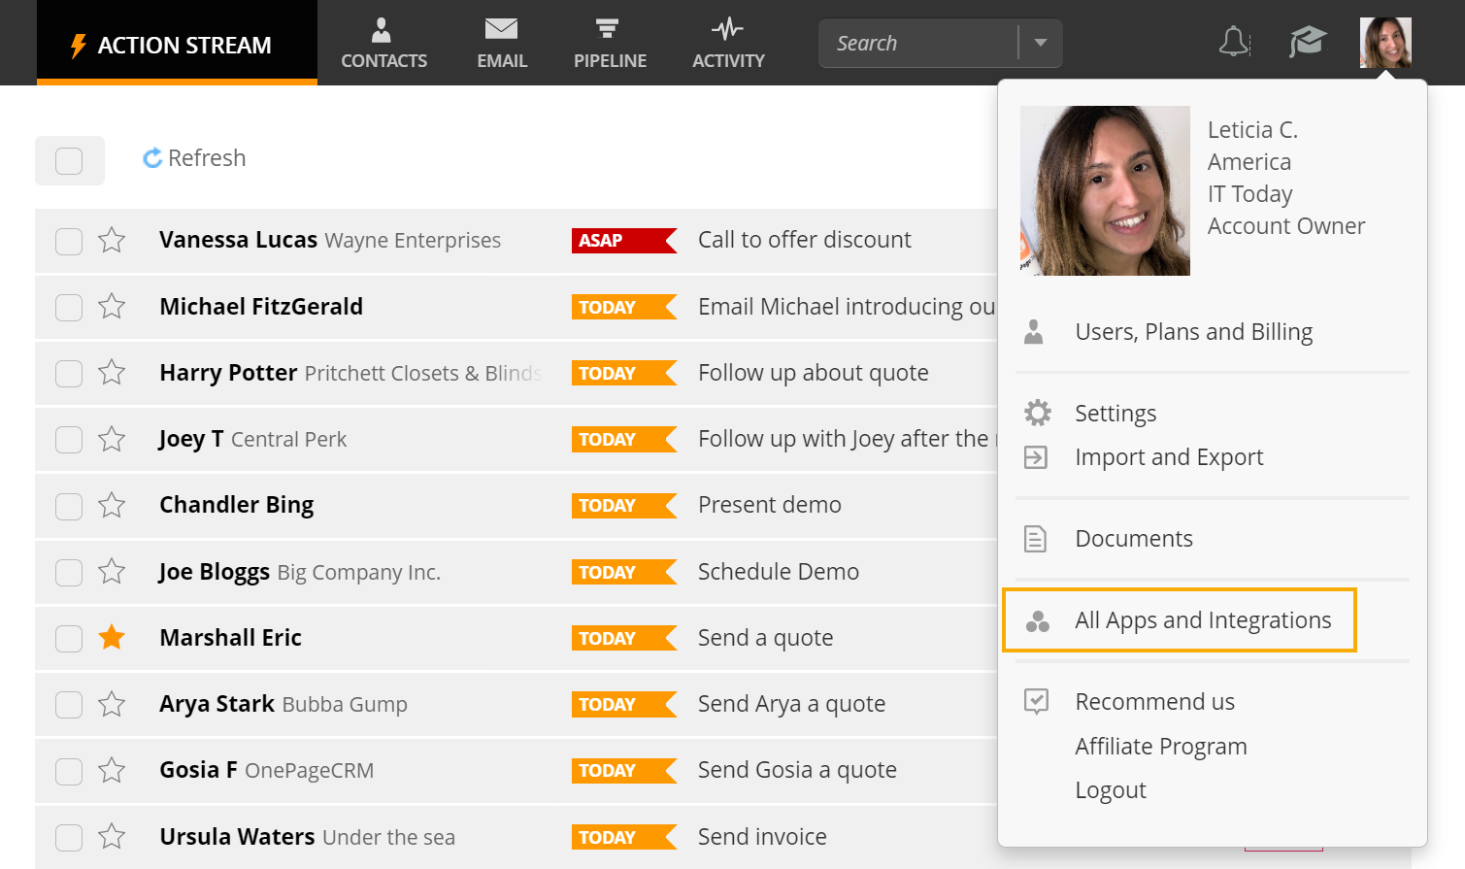The image size is (1465, 869).
Task: Open the Email tab
Action: coord(502,43)
